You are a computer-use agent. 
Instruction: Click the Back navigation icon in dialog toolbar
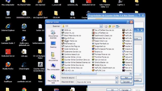(106, 27)
